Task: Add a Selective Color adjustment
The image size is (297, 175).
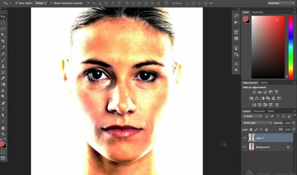Action: point(271,105)
